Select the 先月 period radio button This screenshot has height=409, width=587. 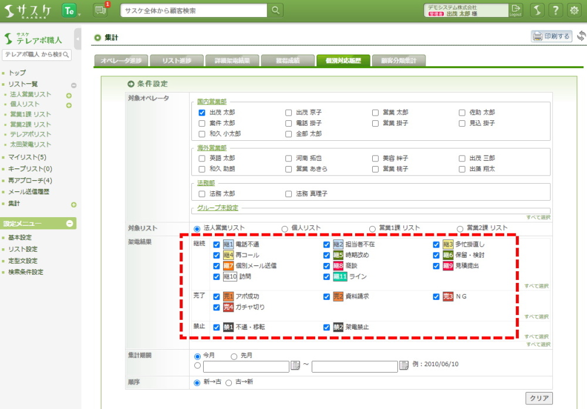point(234,356)
